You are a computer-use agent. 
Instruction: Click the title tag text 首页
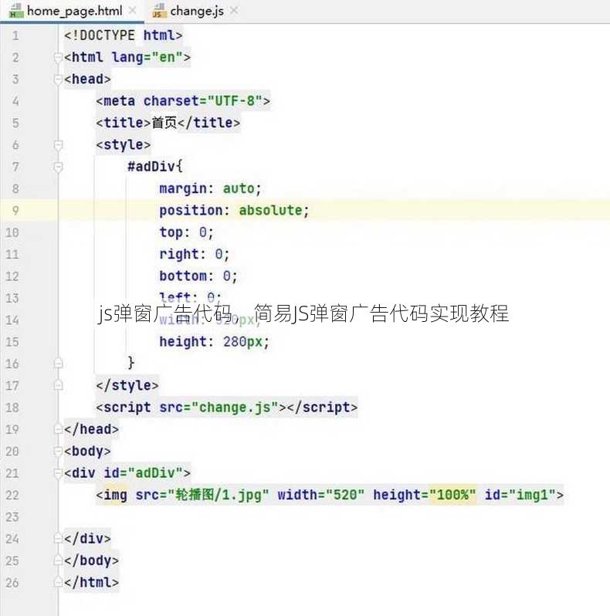164,123
